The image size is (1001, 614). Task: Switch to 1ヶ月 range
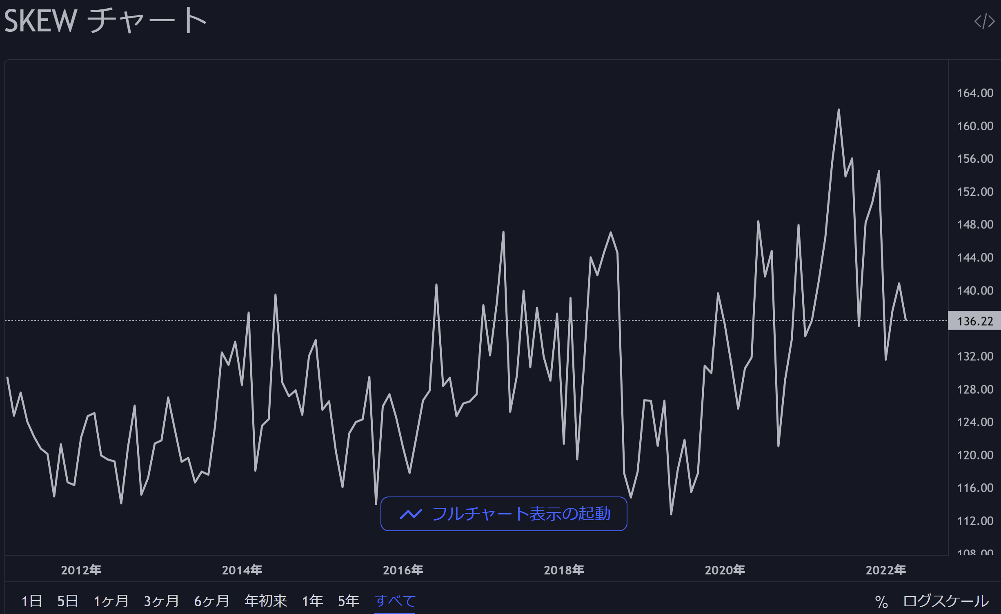pyautogui.click(x=111, y=601)
